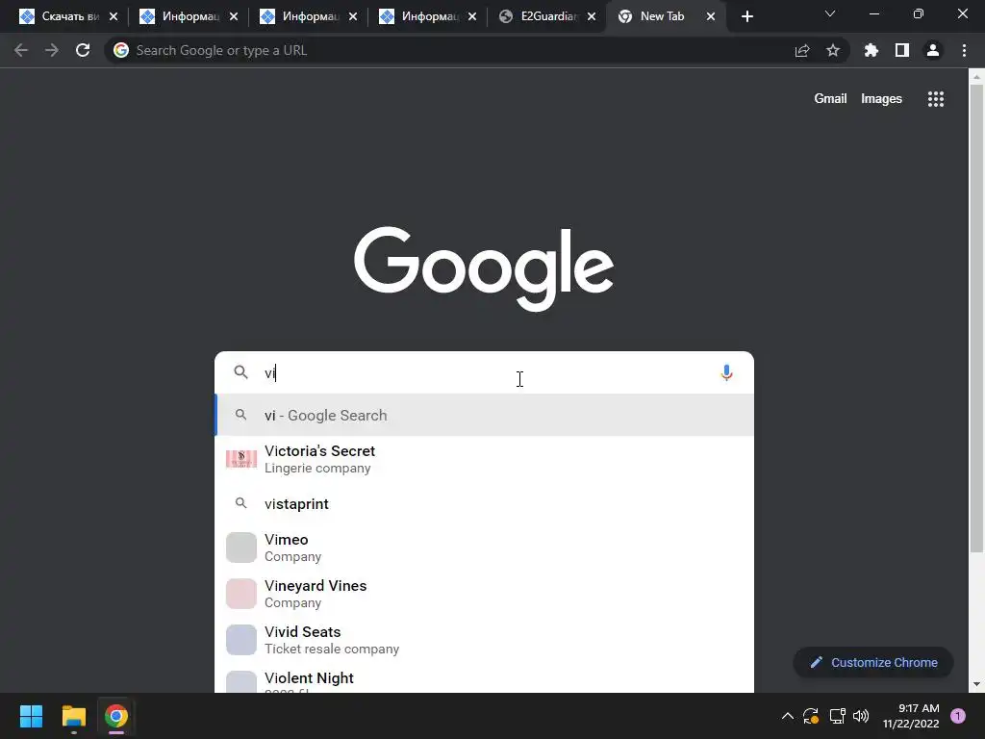The width and height of the screenshot is (985, 739).
Task: Click the Chrome taskbar icon
Action: [116, 716]
